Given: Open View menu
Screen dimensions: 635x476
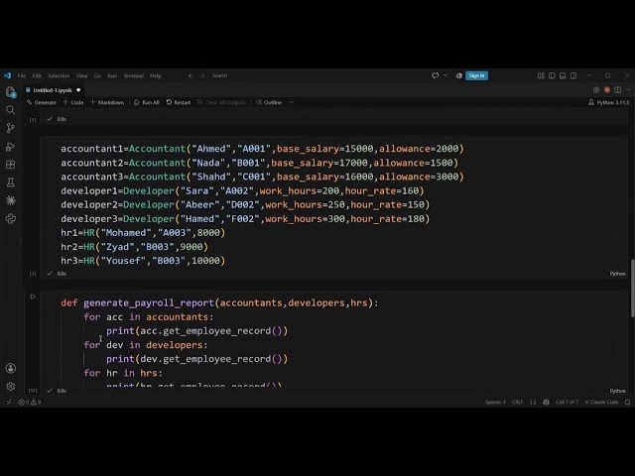Looking at the screenshot, I should 81,75.
